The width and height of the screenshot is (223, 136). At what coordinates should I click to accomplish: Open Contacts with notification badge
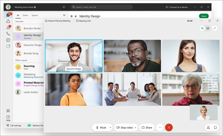[x=8, y=27]
